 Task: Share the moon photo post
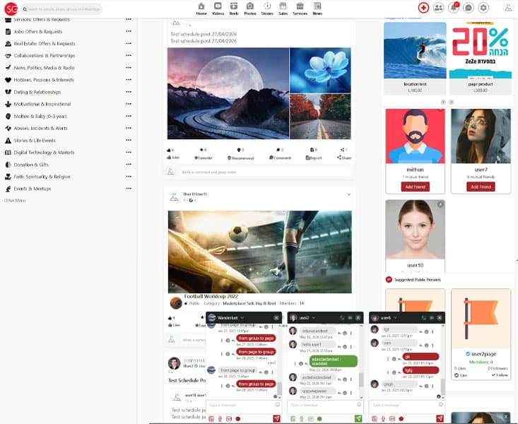tap(344, 158)
